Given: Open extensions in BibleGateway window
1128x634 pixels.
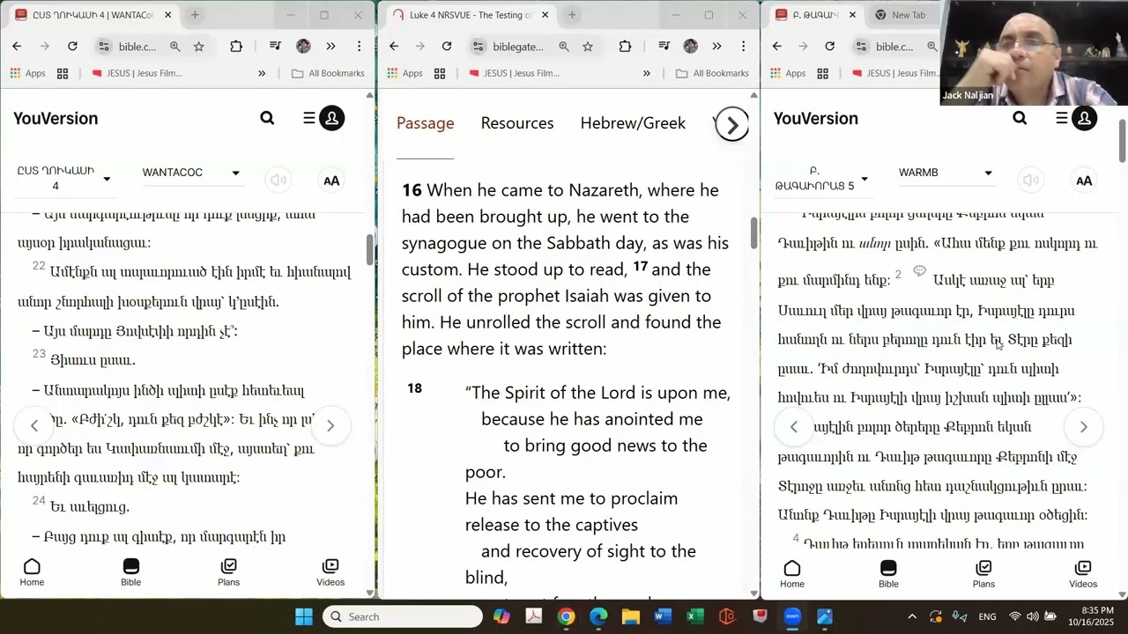Looking at the screenshot, I should point(625,47).
